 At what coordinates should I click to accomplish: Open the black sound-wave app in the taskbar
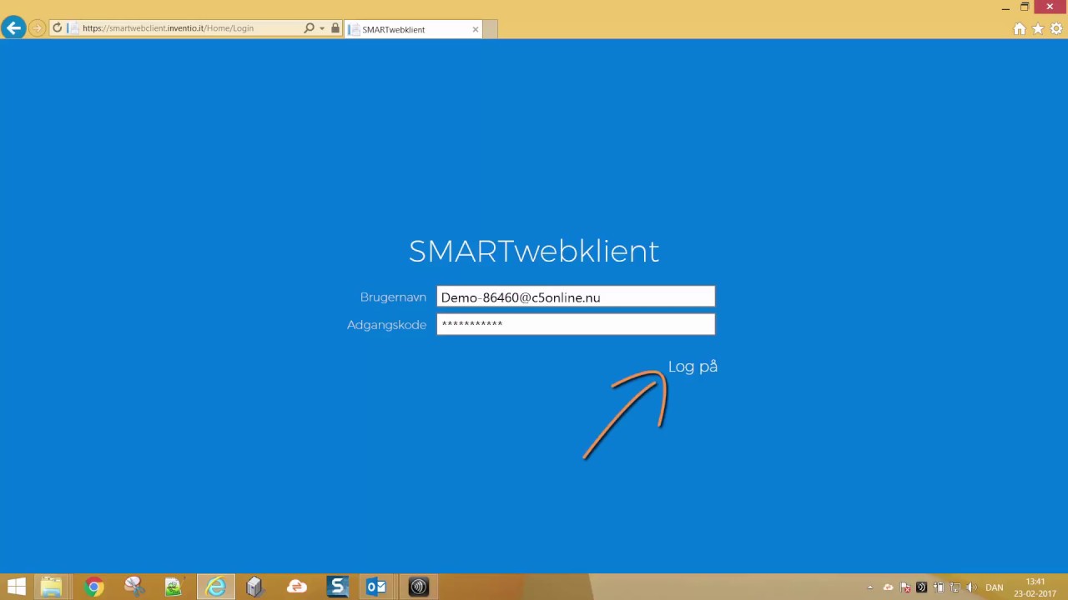418,587
